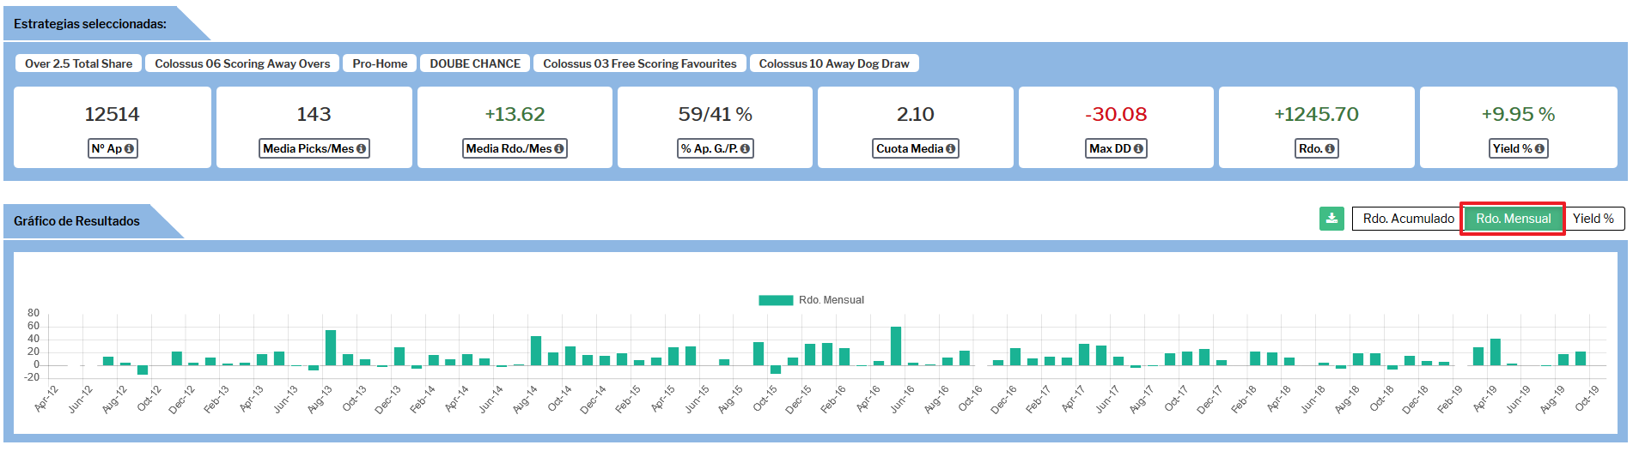Click the Media Picks/Mes label box
Screen dimensions: 1633x451
click(x=314, y=149)
